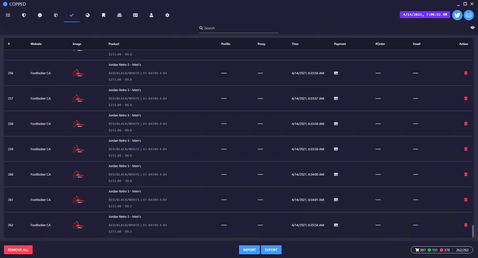Delete order row 256
This screenshot has height=258, width=478.
point(466,73)
